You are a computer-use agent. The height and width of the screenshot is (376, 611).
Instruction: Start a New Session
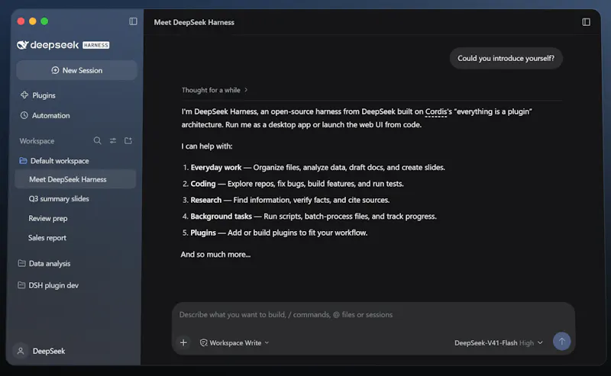point(77,70)
